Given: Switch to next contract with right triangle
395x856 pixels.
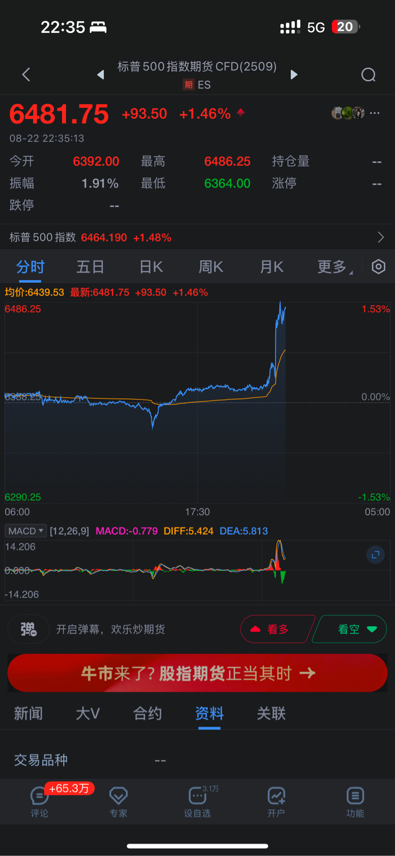Looking at the screenshot, I should 294,75.
